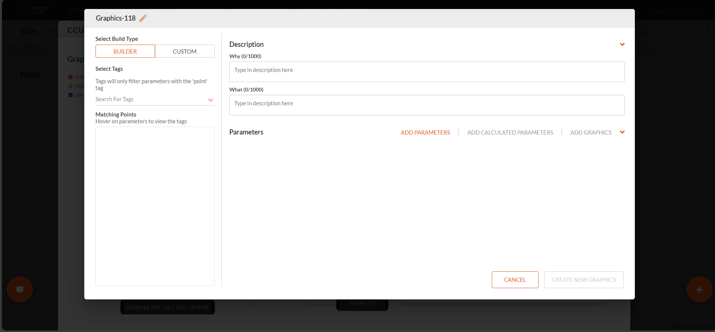Open ADD CALCULATED PARAMETERS
The width and height of the screenshot is (715, 332).
pos(510,133)
